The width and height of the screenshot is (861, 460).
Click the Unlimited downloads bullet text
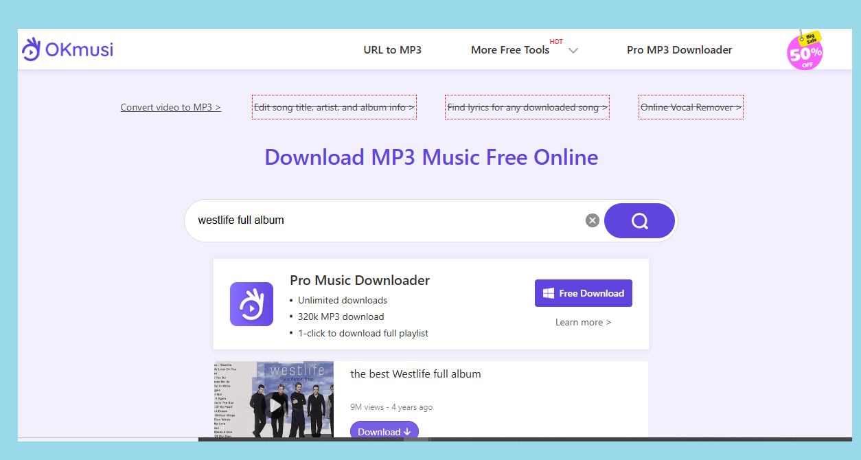pos(343,300)
